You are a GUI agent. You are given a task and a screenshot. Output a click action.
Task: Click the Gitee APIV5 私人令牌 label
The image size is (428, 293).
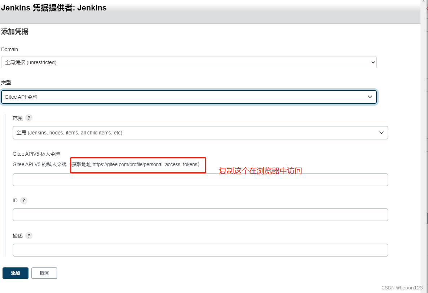(36, 154)
